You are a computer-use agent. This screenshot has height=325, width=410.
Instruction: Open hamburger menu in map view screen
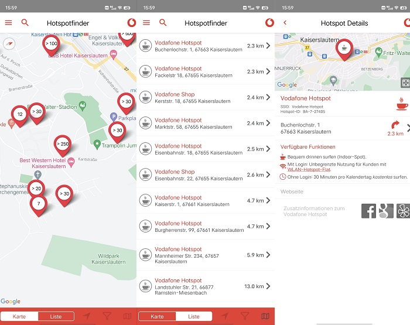(8, 23)
